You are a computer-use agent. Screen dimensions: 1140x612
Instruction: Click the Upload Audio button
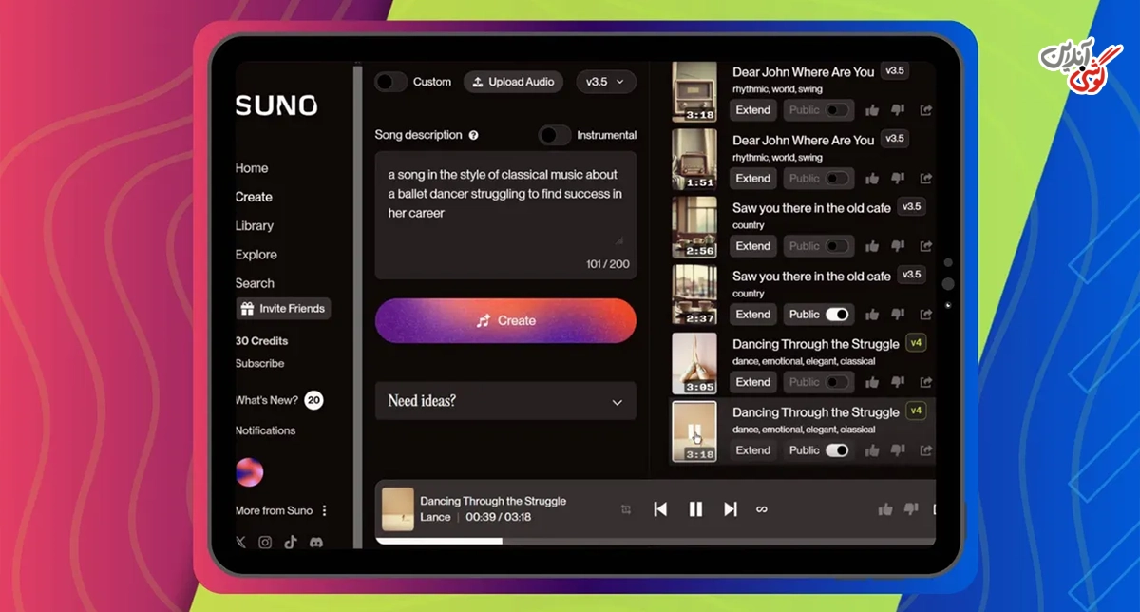[513, 82]
